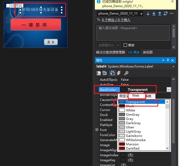Click the Push up-arrow icon
181x166 pixels.
tap(160, 14)
